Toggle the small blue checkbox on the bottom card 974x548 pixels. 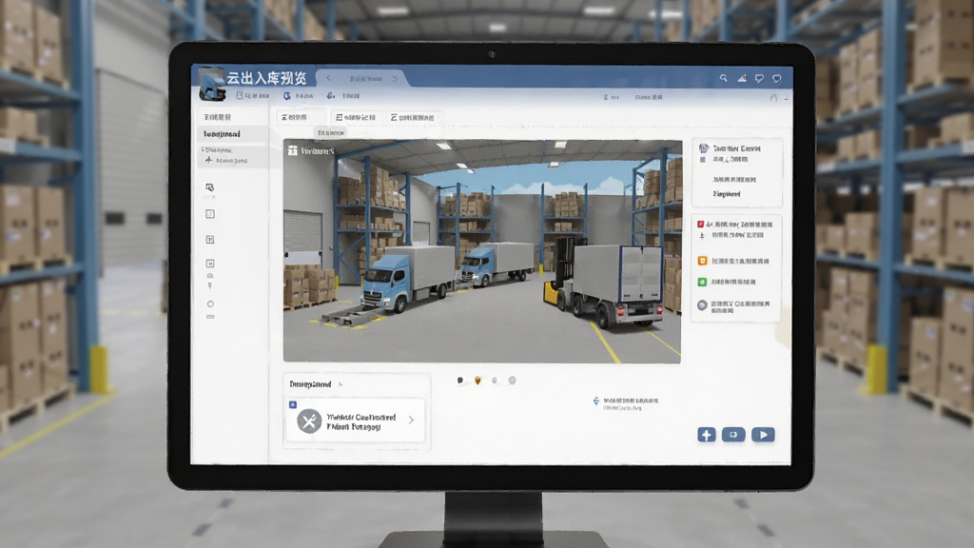[293, 404]
